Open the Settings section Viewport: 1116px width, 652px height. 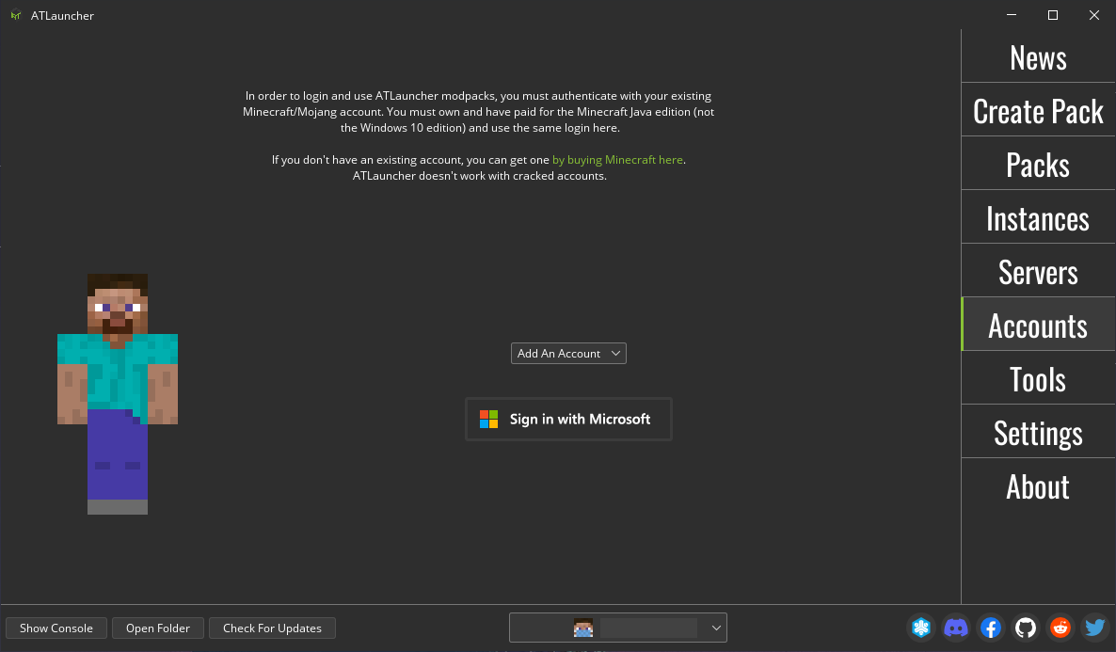(1037, 432)
